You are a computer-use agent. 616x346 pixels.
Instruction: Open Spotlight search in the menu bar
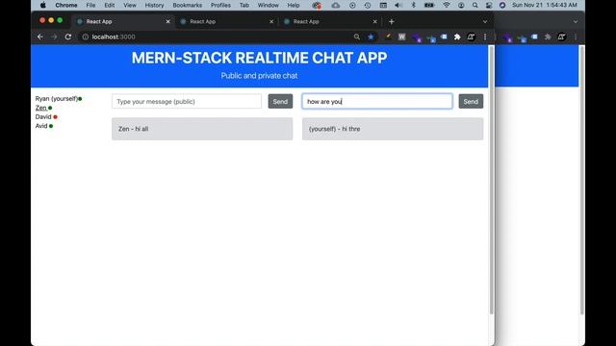(475, 5)
